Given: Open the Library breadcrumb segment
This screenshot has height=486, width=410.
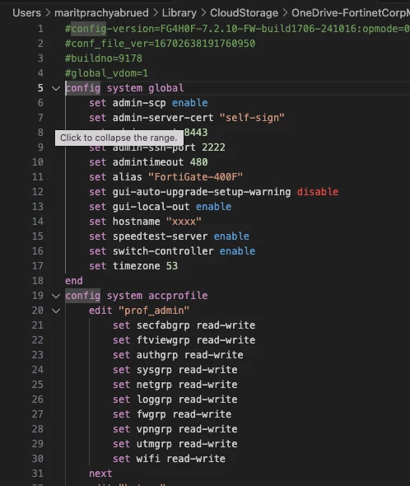Looking at the screenshot, I should 179,13.
